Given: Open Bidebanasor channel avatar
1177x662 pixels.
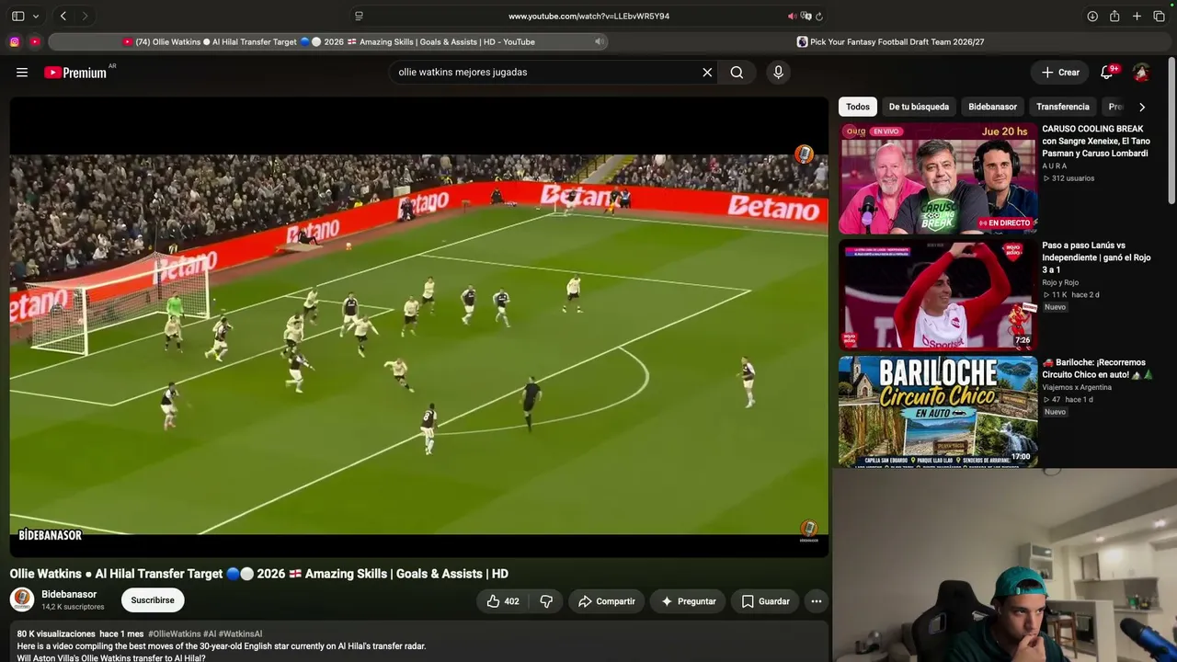Looking at the screenshot, I should pyautogui.click(x=22, y=600).
